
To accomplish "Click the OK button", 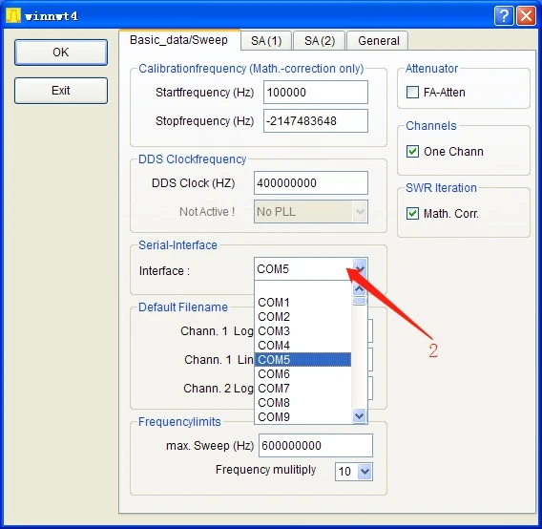I will (x=61, y=53).
